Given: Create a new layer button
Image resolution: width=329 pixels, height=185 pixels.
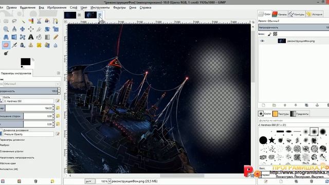Looking at the screenshot, I should 263,105.
